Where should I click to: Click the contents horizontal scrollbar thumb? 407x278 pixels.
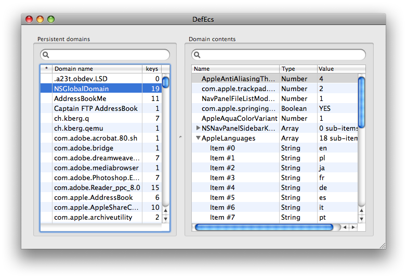(x=264, y=228)
